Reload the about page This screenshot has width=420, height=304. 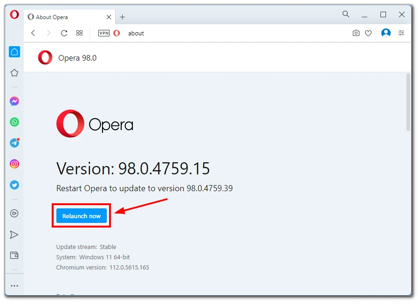64,33
